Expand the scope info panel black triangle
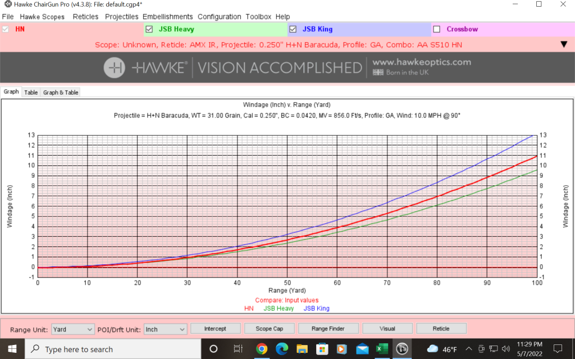Viewport: 575px width, 359px height. tap(564, 45)
